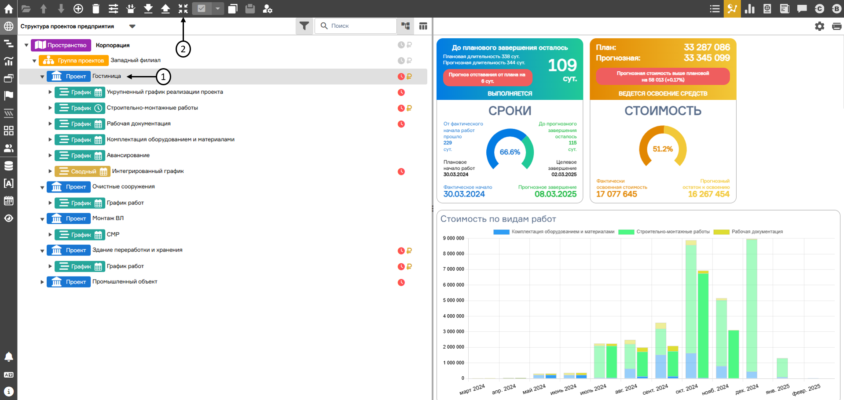844x400 pixels.
Task: Toggle the checkmark selection button in toolbar
Action: tap(202, 8)
